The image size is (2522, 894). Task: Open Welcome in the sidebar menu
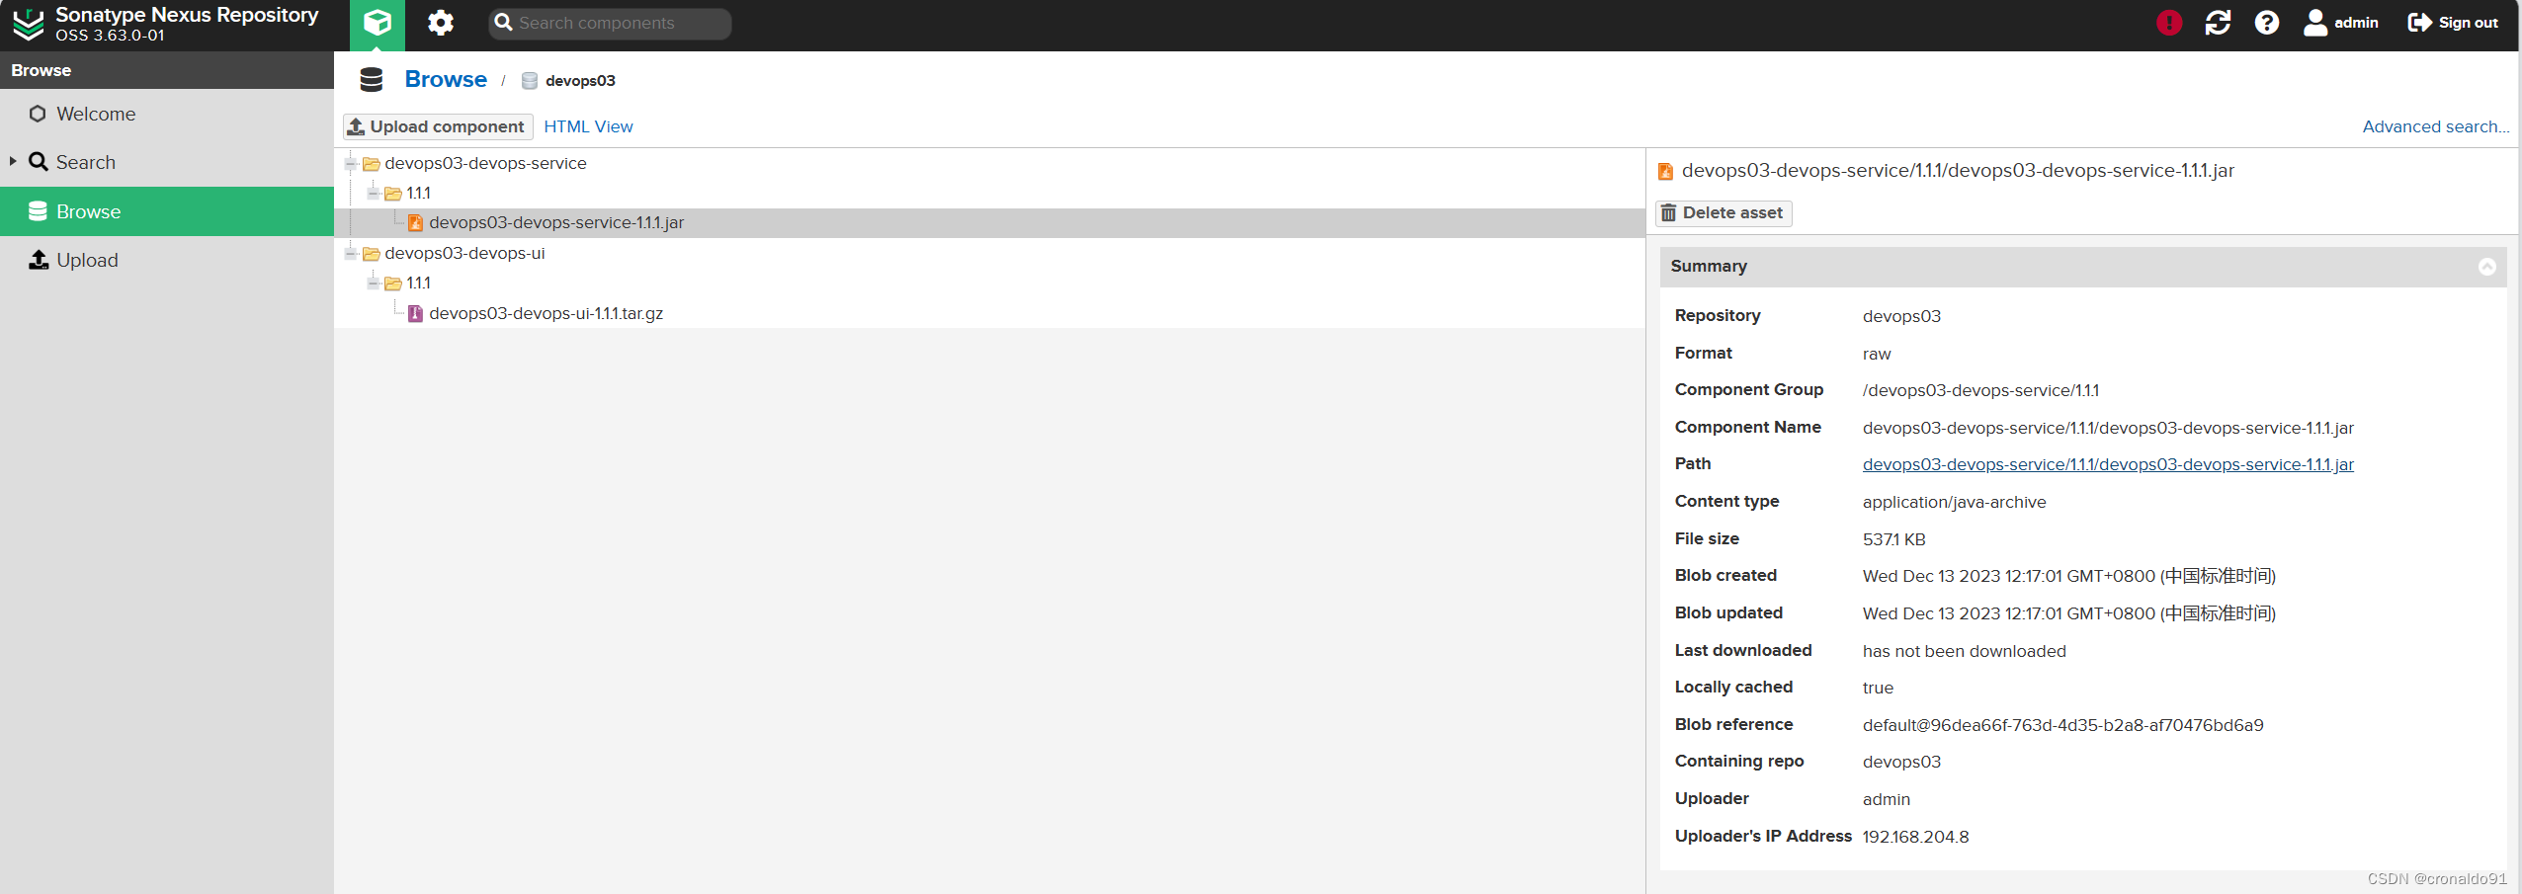(167, 114)
